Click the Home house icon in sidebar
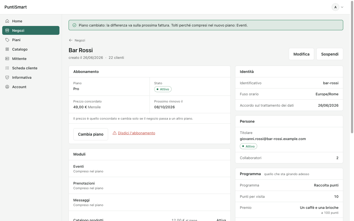The image size is (354, 221). tap(7, 21)
